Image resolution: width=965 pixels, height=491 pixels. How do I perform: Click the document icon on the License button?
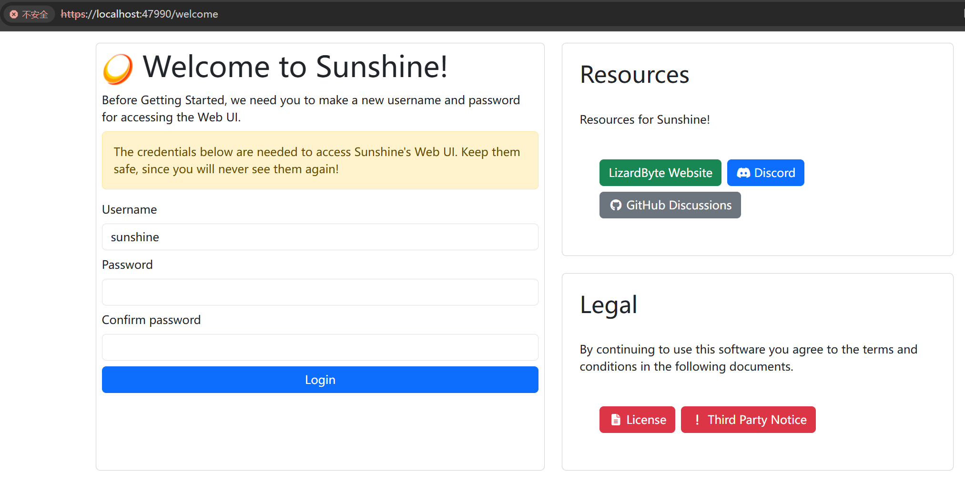(x=616, y=420)
